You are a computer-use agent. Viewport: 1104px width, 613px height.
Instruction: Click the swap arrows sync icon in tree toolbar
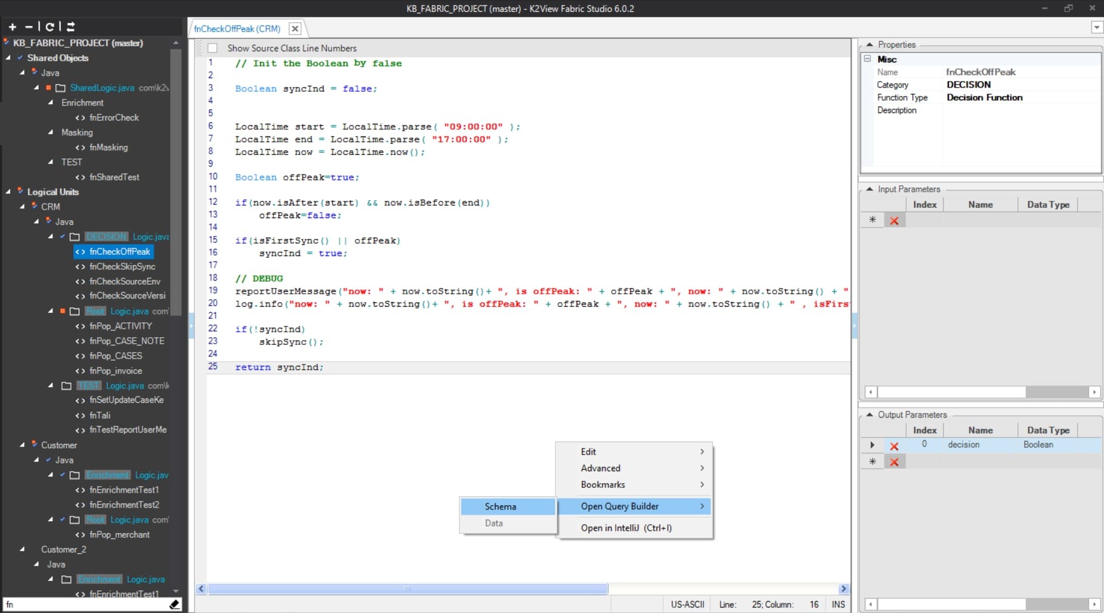[70, 27]
